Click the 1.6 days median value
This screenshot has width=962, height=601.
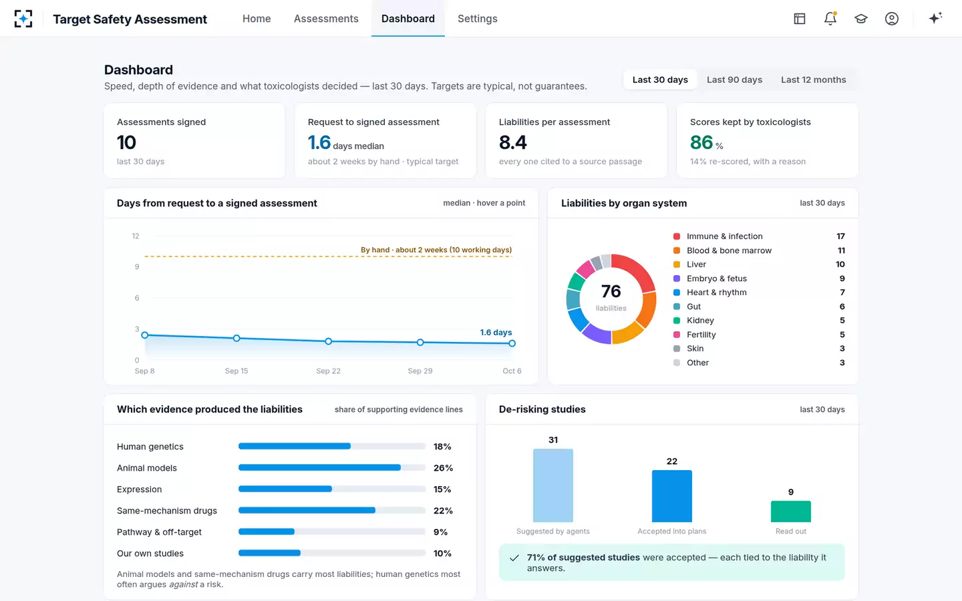click(319, 142)
